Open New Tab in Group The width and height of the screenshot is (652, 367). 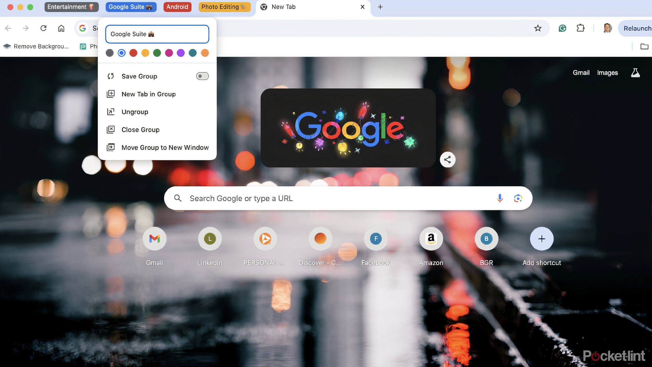(x=149, y=94)
